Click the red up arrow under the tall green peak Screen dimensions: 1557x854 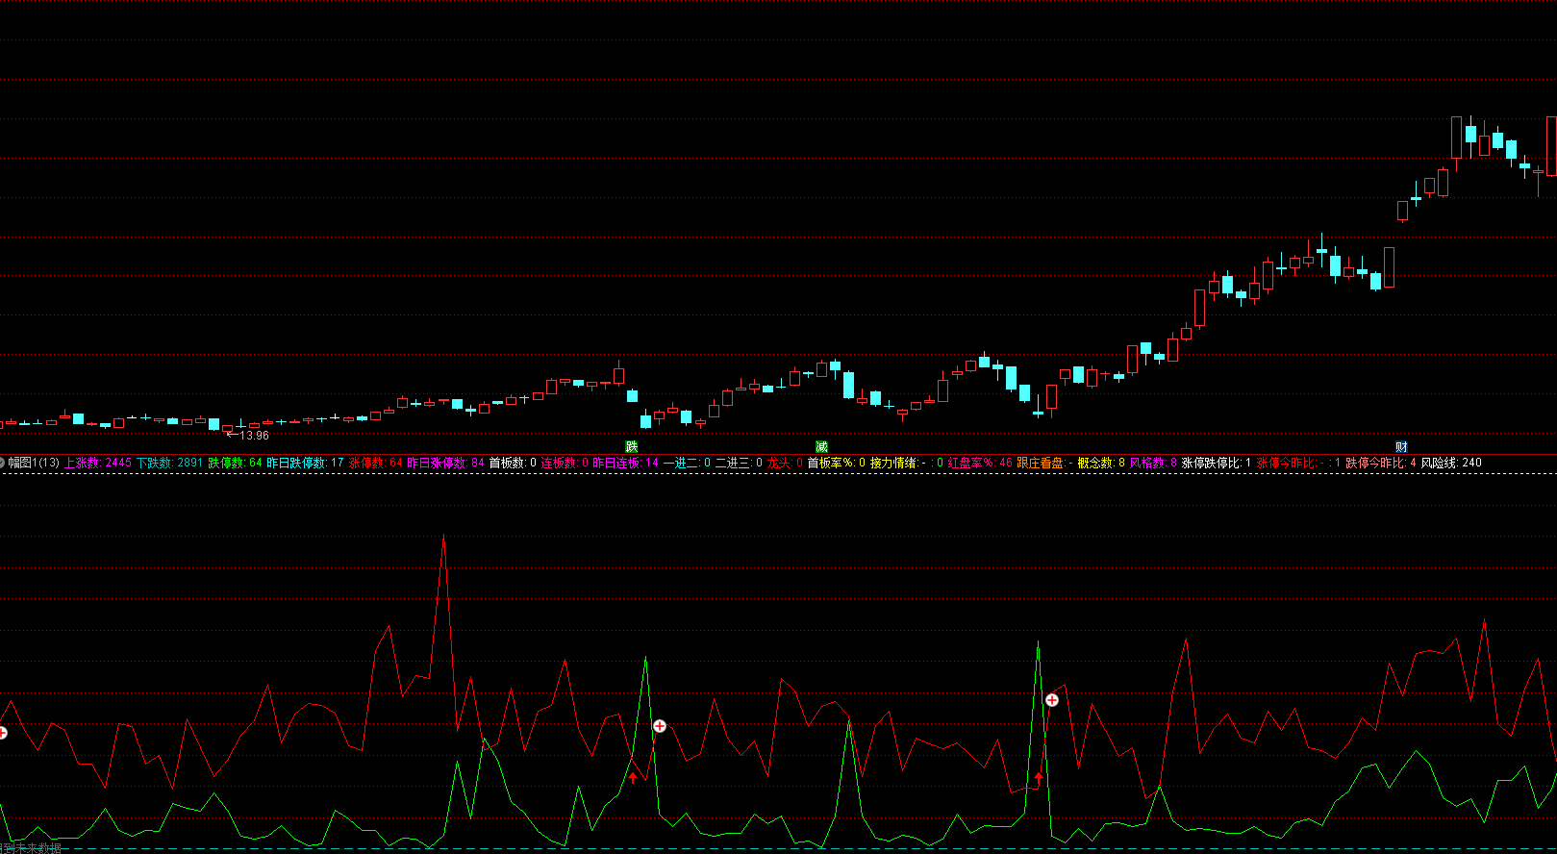tap(1039, 777)
